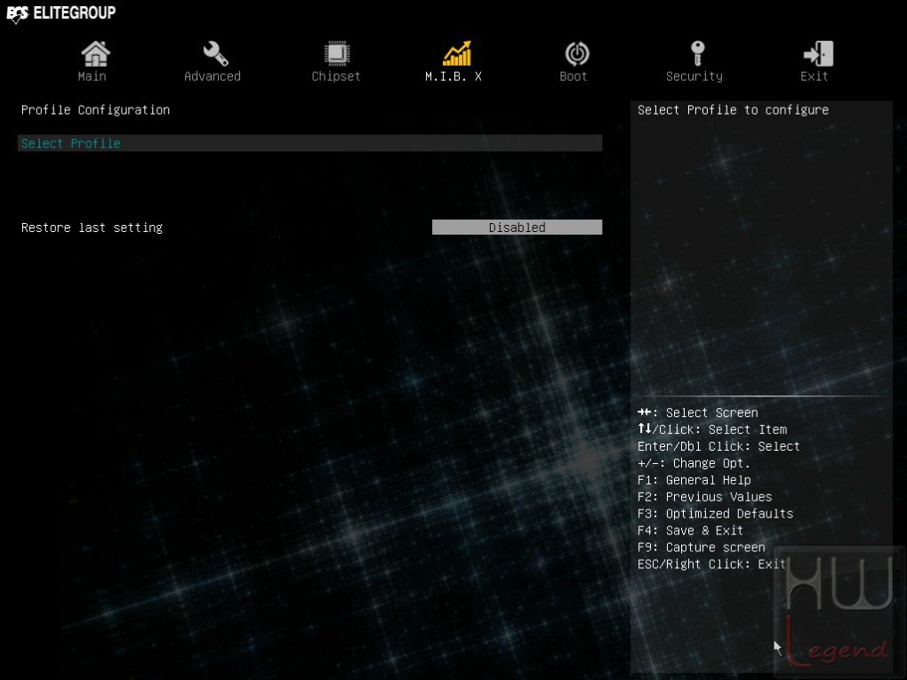The width and height of the screenshot is (907, 680).
Task: Open the Advanced wrench icon
Action: pyautogui.click(x=215, y=53)
